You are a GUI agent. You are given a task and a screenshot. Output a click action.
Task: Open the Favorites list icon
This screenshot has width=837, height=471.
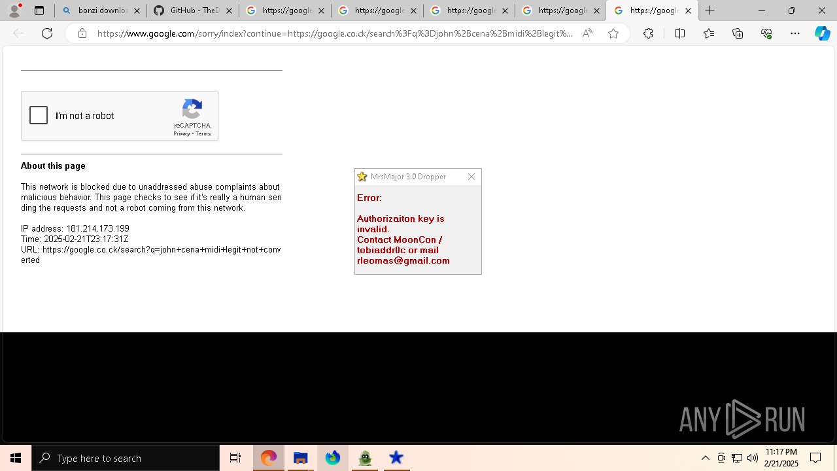point(709,33)
